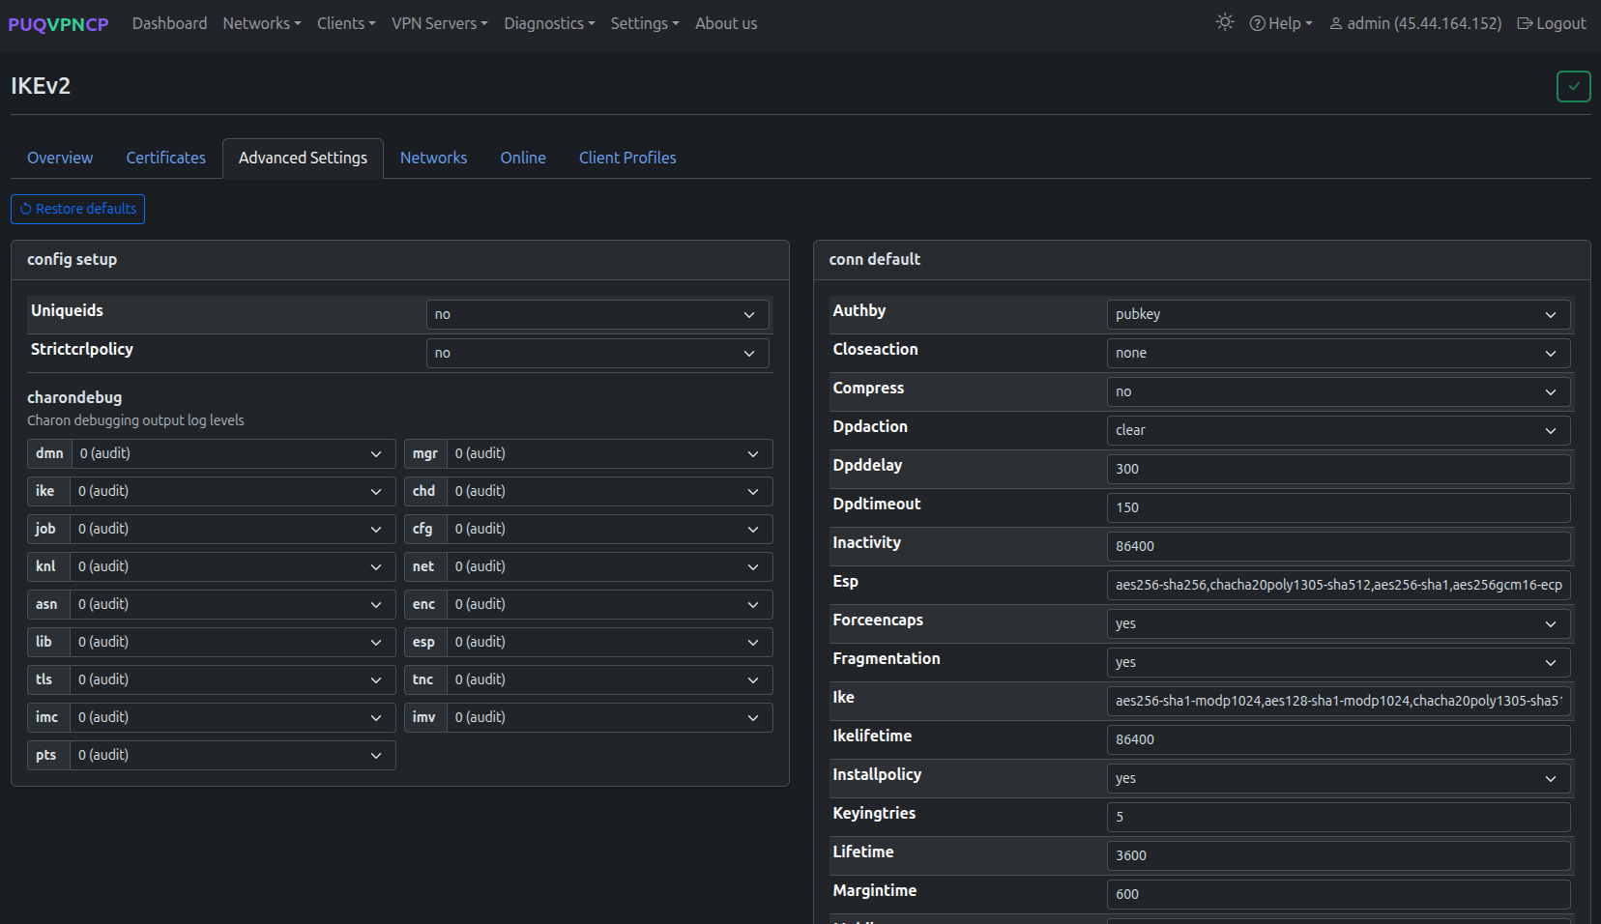Click the 'config setup' panel header
This screenshot has width=1601, height=924.
pos(400,260)
